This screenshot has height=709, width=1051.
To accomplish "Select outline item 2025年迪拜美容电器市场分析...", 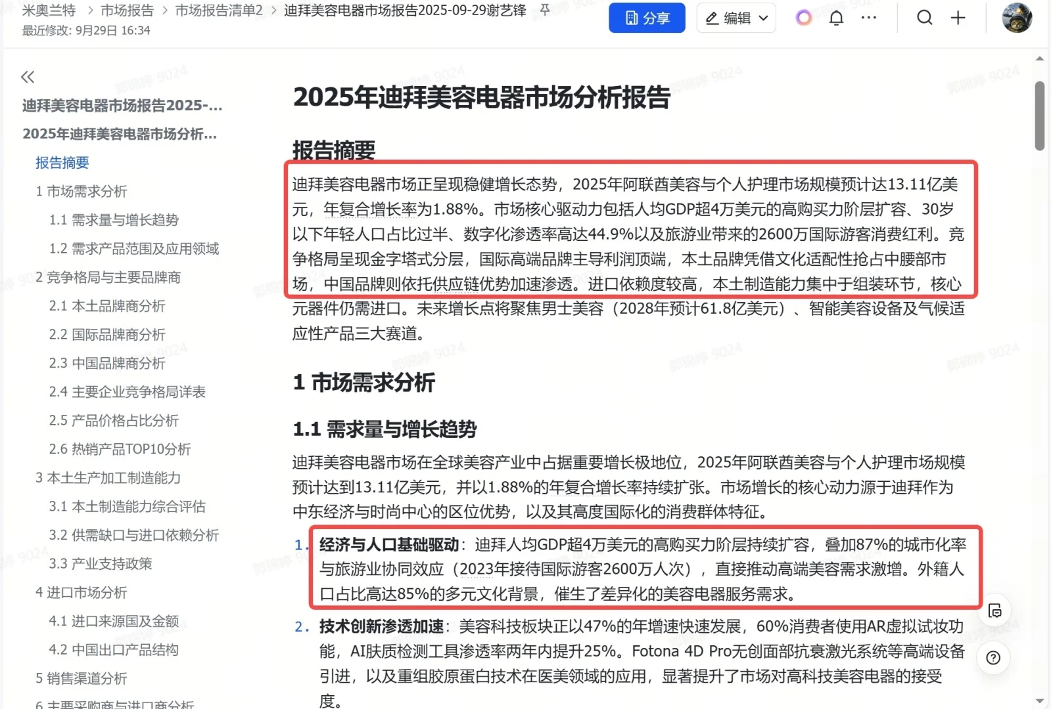I will coord(120,134).
